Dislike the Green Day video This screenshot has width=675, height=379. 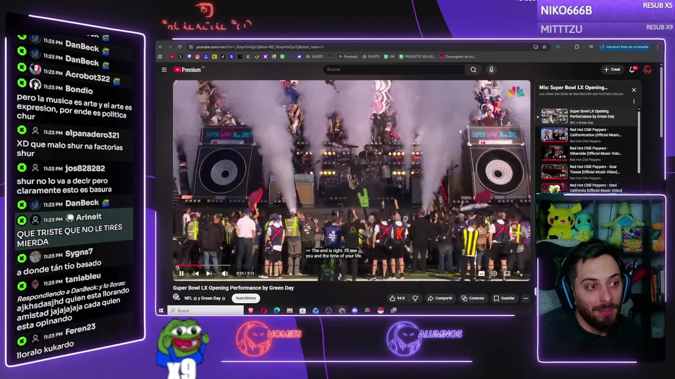tap(415, 298)
